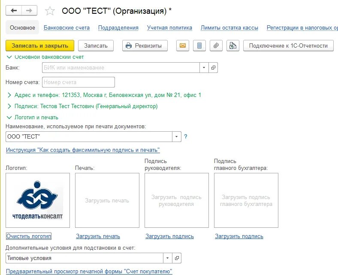Switch to the Подразделения tab
Viewport: 338px width, 275px height.
coord(118,27)
